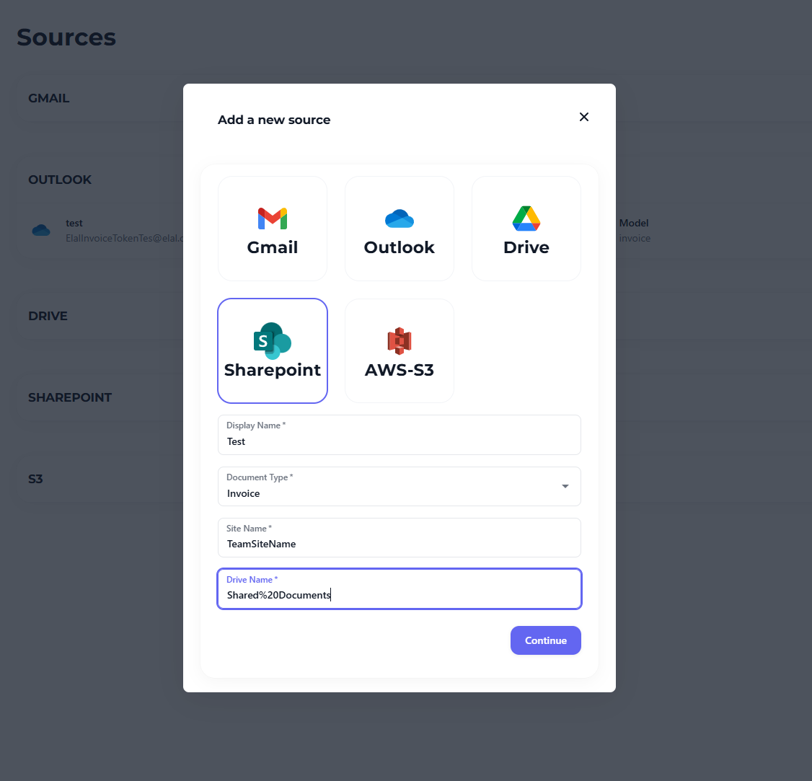The width and height of the screenshot is (812, 781).
Task: Choose the AWS-S3 red bucket icon
Action: [x=400, y=341]
